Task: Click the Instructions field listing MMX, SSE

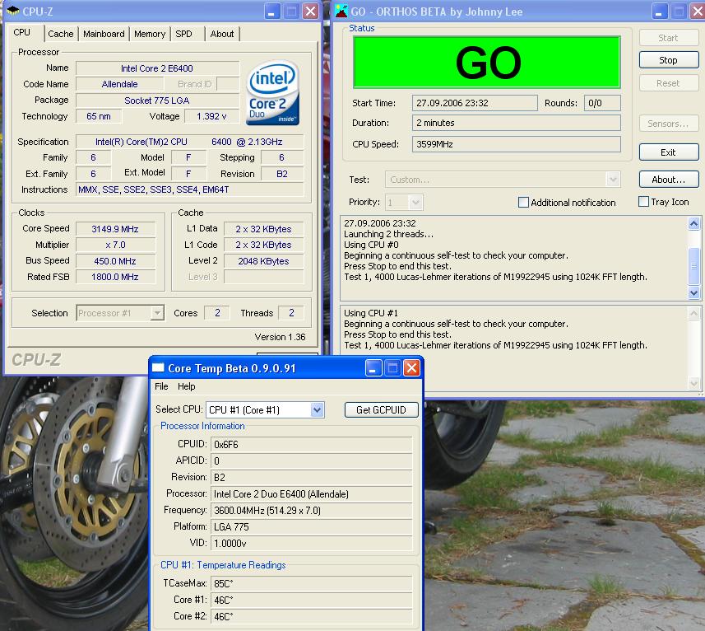Action: click(189, 189)
